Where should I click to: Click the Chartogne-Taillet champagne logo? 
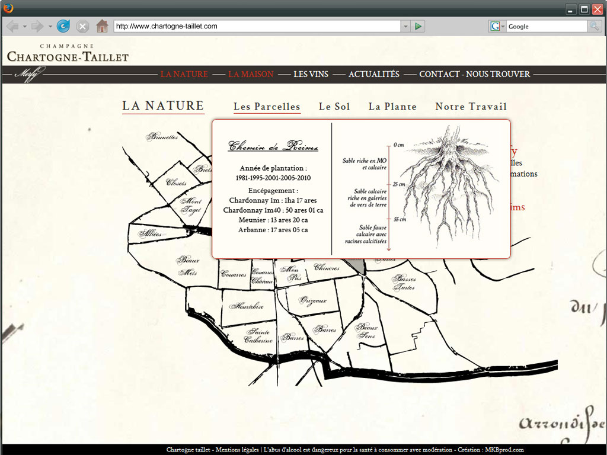click(68, 54)
